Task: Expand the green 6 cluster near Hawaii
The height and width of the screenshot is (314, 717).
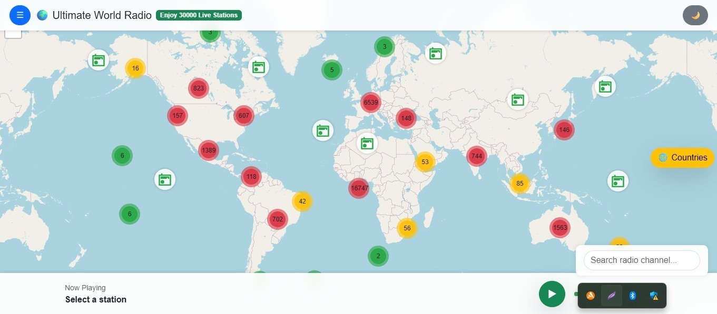Action: (x=122, y=156)
